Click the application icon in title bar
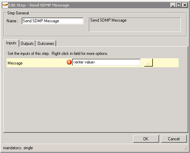190x153 pixels. [5, 5]
